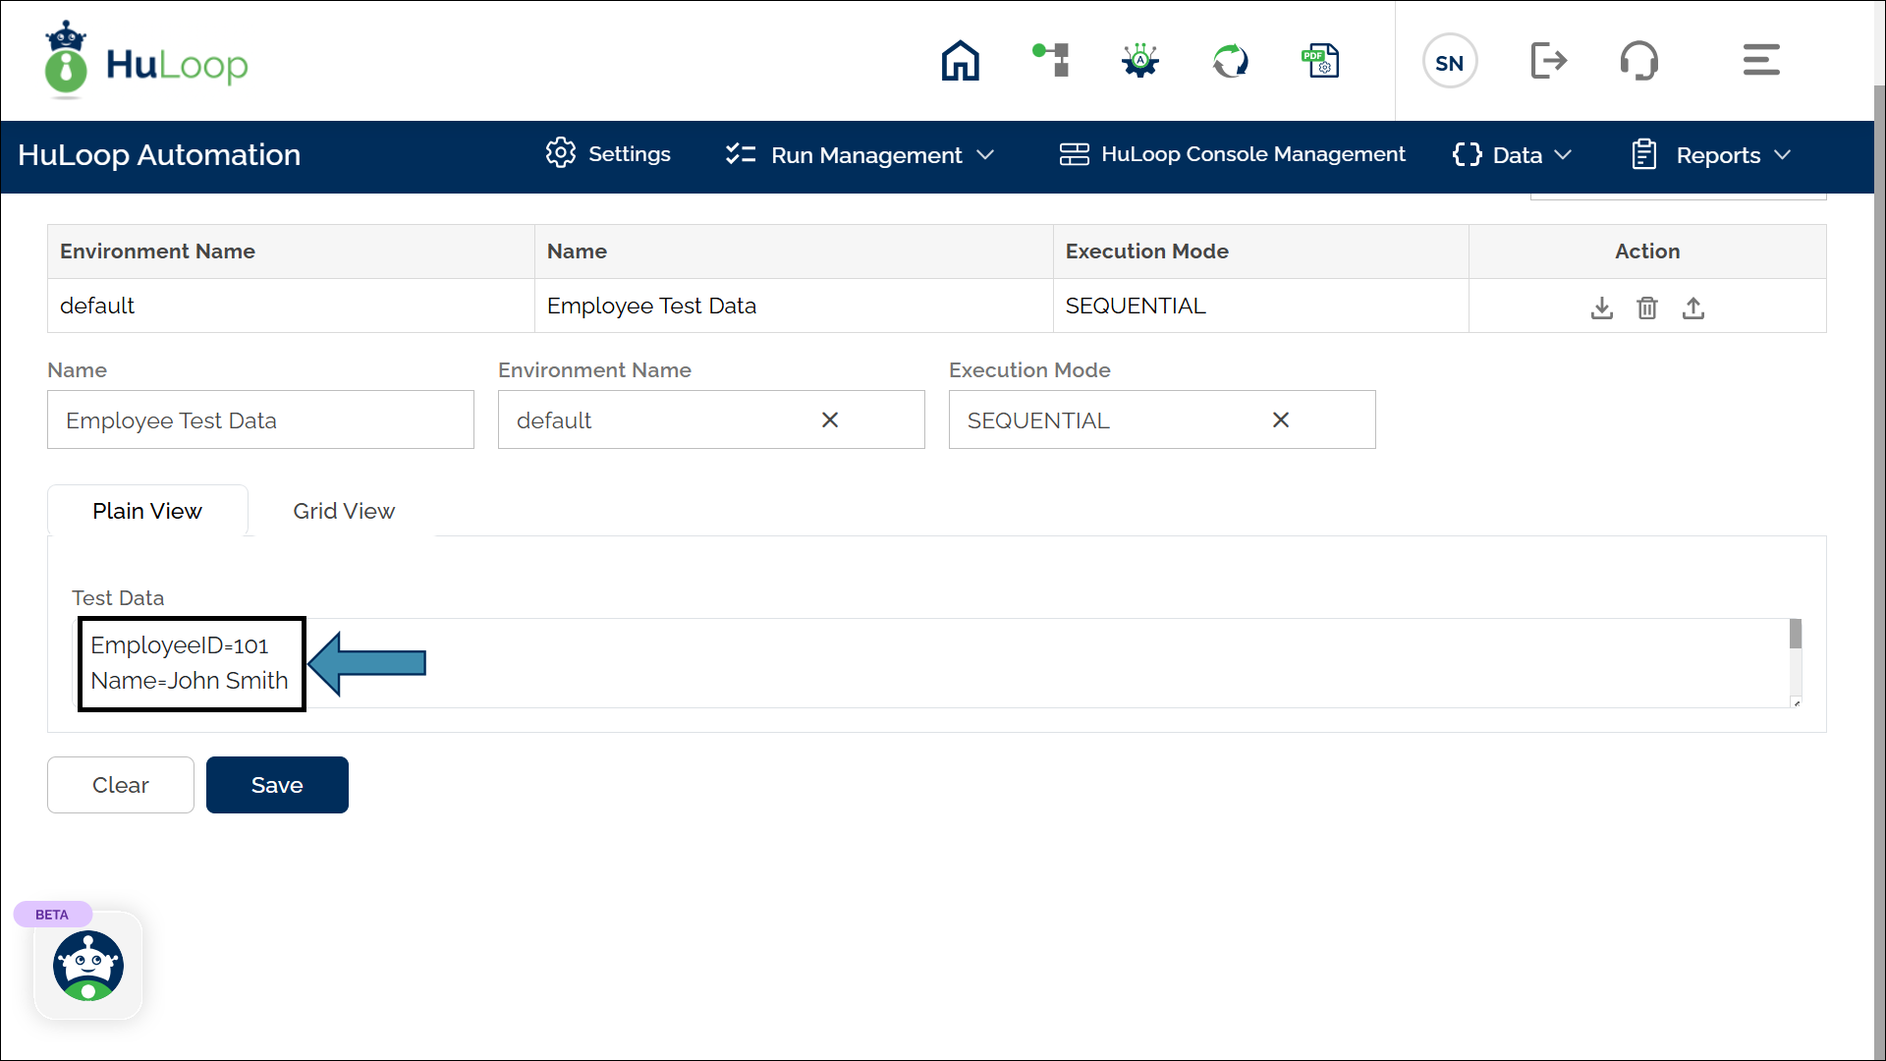
Task: Open Settings in navigation bar
Action: [x=608, y=154]
